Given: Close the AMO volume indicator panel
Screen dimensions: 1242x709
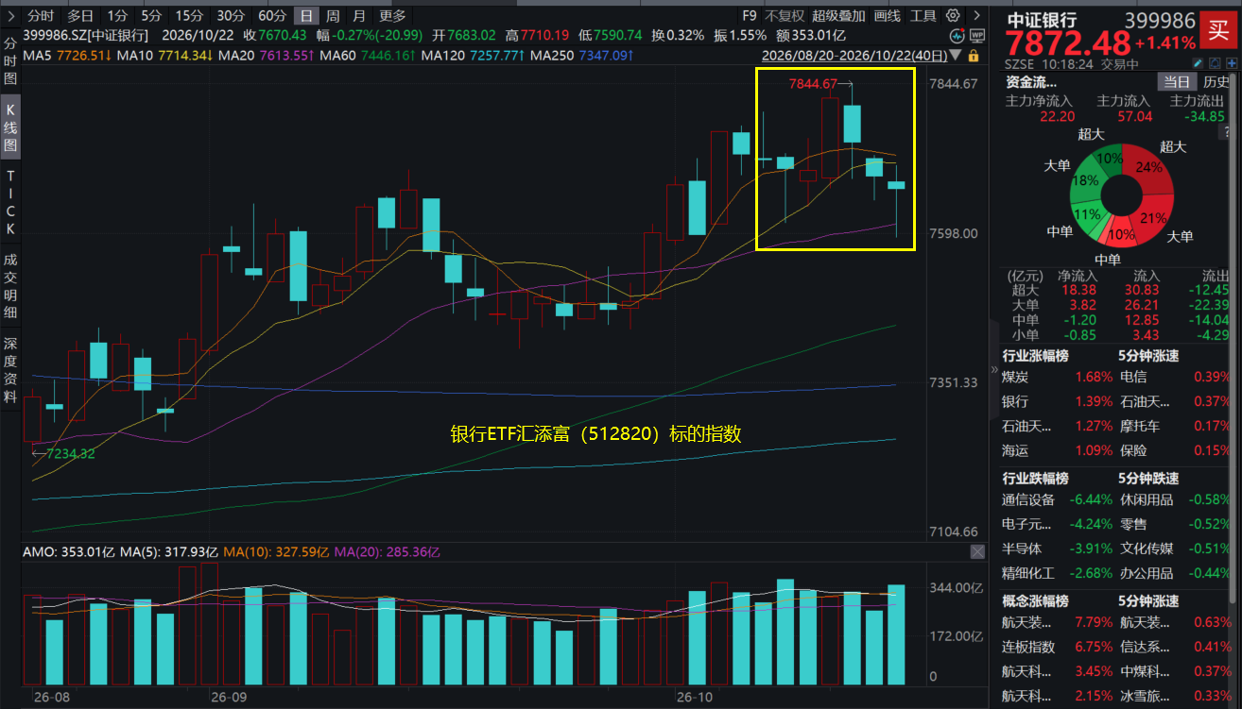Looking at the screenshot, I should tap(977, 551).
